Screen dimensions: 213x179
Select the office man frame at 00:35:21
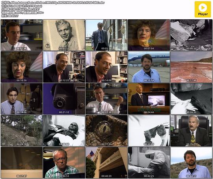point(191,131)
